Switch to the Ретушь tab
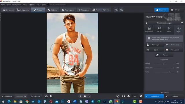Image resolution: width=185 pixels, height=104 pixels. (x=38, y=10)
